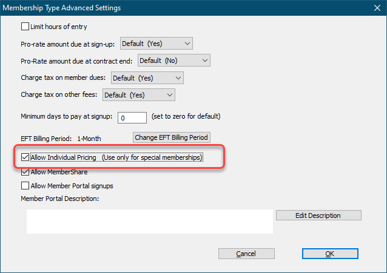Click the Member Portal Description label
Screen dimensions: 387x273
(59, 198)
